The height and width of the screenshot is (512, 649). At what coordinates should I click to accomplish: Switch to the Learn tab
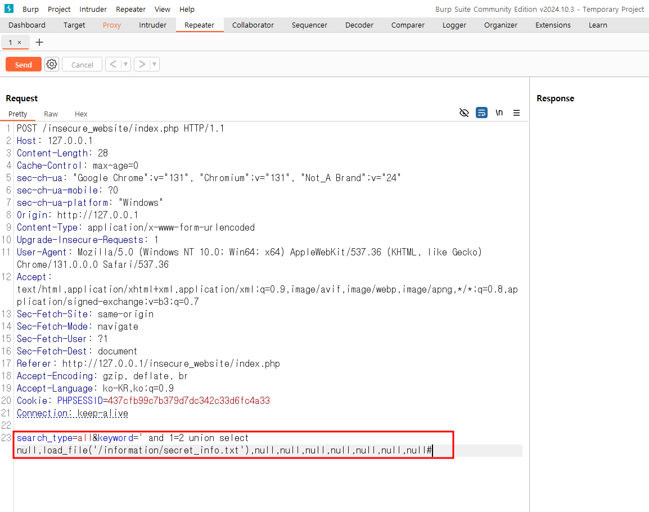coord(598,25)
